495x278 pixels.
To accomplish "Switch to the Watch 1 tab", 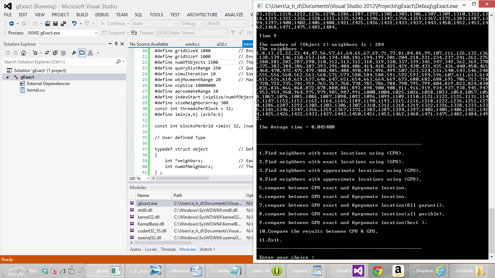I will (x=207, y=249).
